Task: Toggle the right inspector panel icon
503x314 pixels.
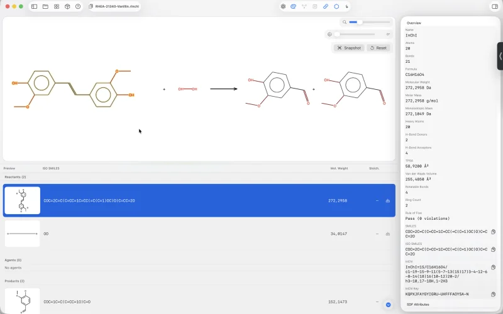Action: tap(495, 6)
